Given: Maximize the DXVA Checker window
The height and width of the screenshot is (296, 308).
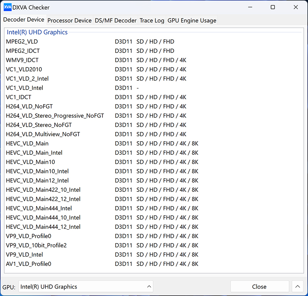Looking at the screenshot, I should coord(273,7).
